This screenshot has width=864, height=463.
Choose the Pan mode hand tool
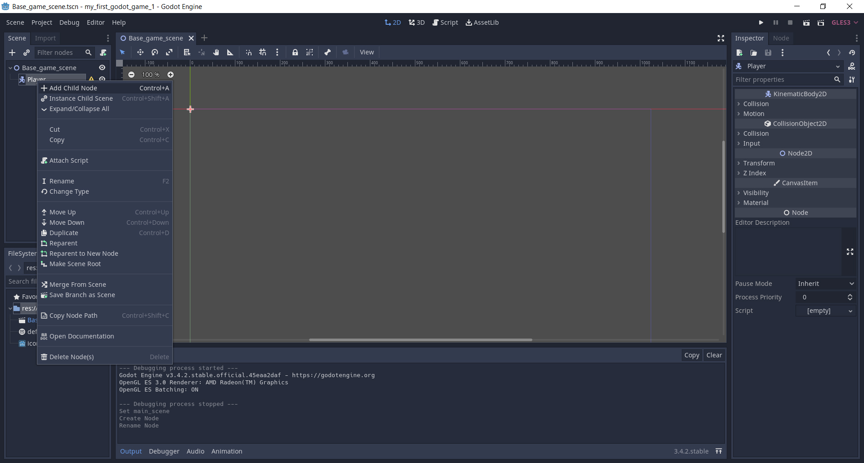tap(216, 52)
